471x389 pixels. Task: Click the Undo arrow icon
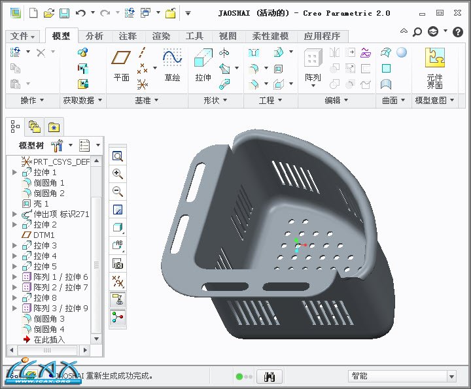(80, 13)
